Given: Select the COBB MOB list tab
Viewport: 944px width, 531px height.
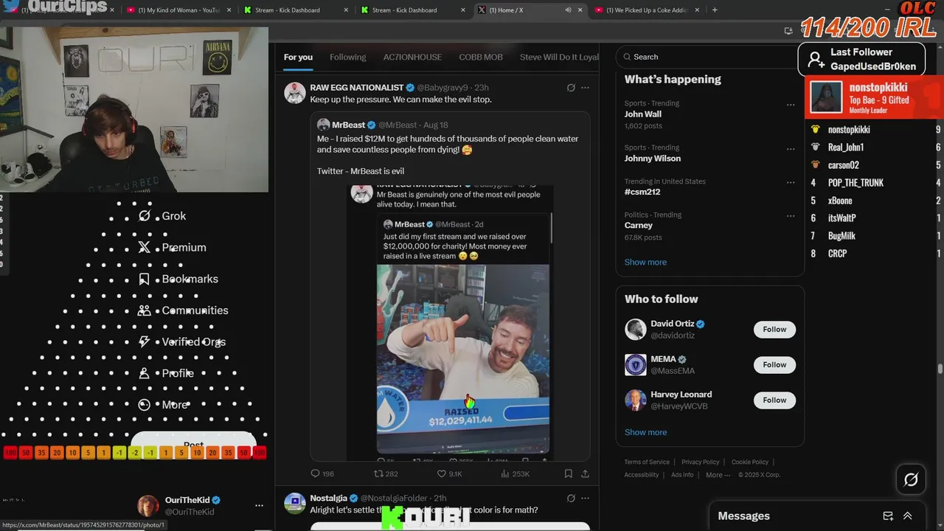Looking at the screenshot, I should point(481,57).
